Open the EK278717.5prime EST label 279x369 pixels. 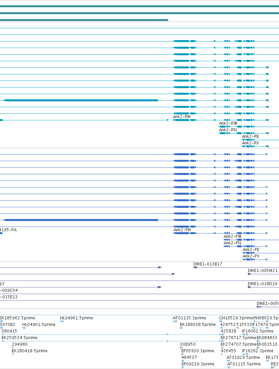tap(238, 338)
